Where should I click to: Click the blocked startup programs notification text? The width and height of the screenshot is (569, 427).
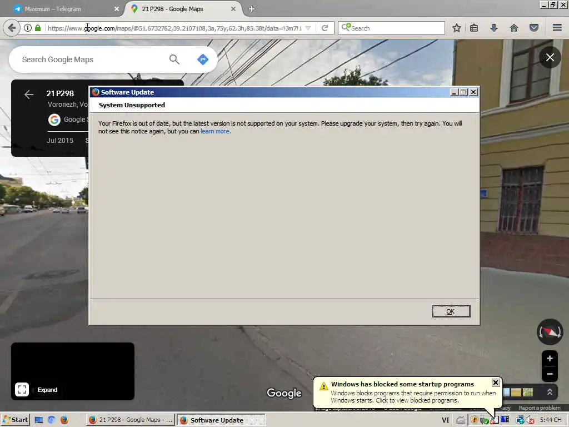(x=413, y=397)
